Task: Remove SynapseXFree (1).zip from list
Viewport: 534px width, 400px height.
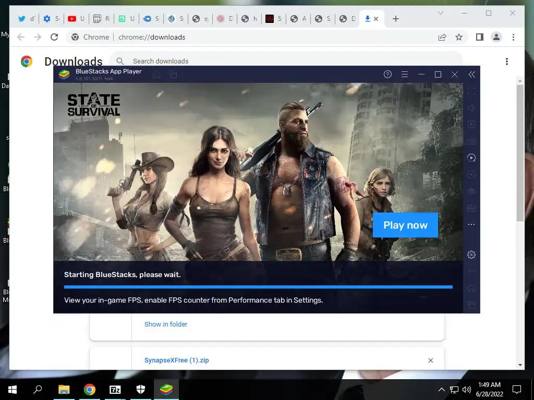Action: [x=430, y=360]
